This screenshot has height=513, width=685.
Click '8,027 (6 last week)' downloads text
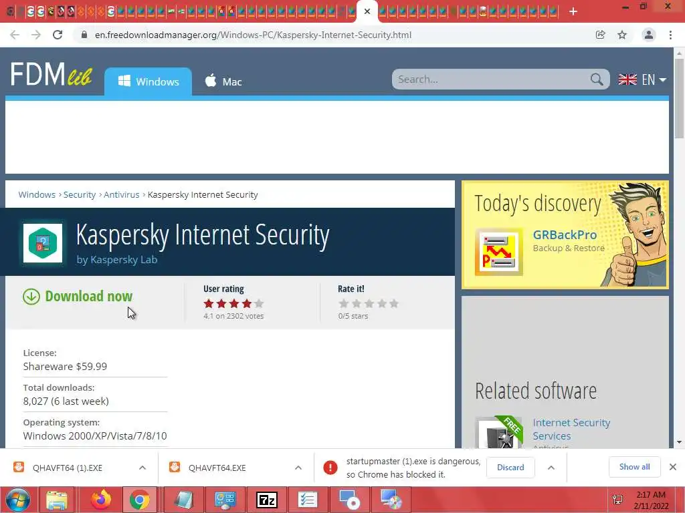(66, 401)
